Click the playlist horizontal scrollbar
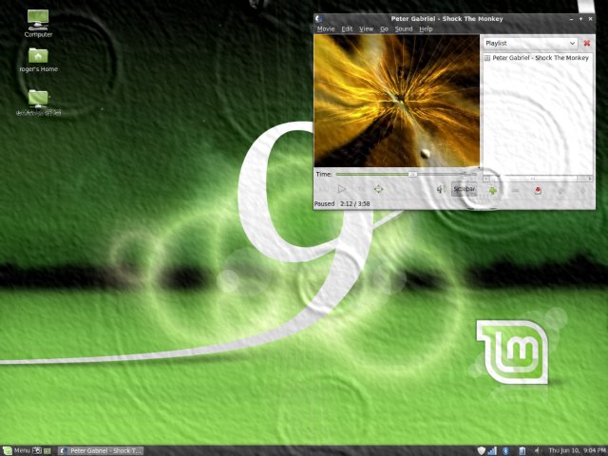Screen dimensions: 608x456 538,179
